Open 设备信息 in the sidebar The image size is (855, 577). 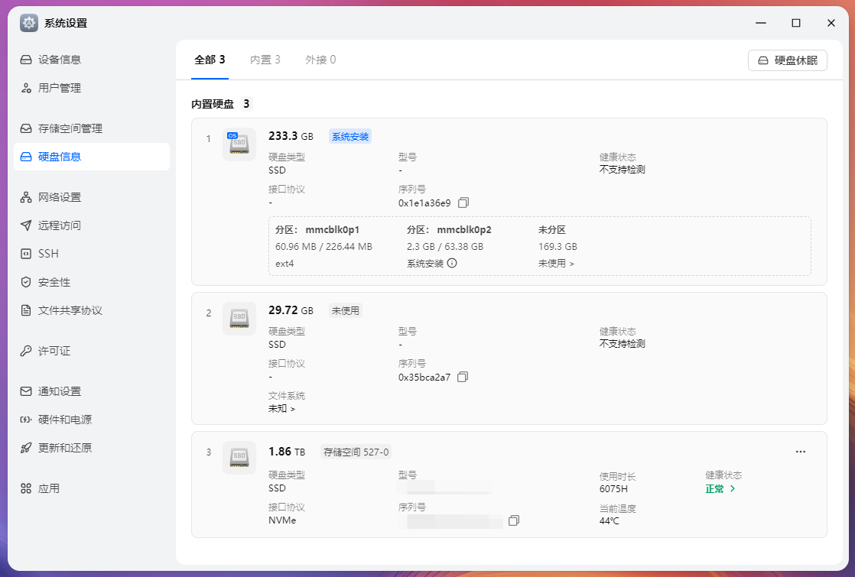pos(92,60)
